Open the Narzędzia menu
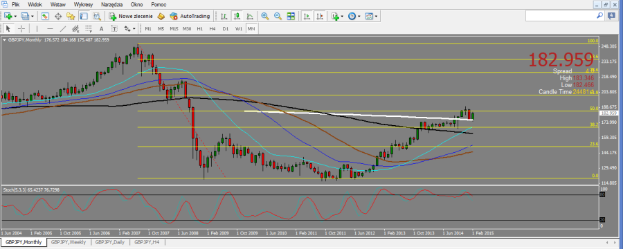623x249 pixels. (x=113, y=5)
